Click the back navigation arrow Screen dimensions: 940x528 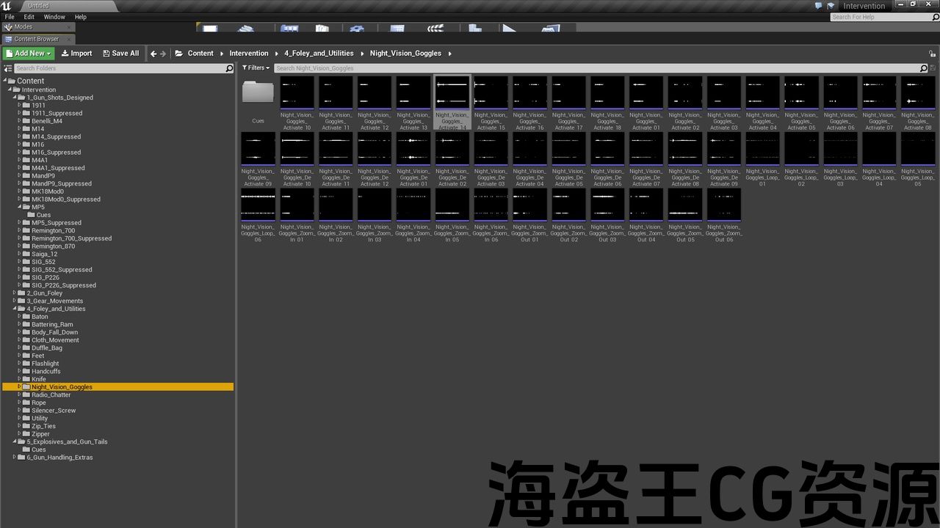[x=153, y=54]
